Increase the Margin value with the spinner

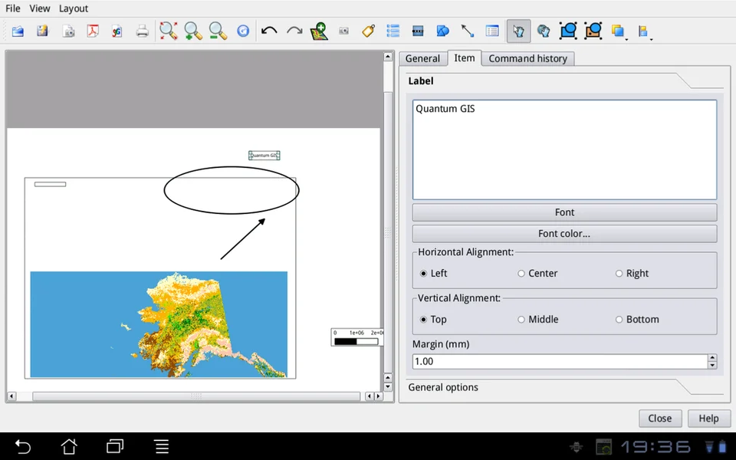712,356
